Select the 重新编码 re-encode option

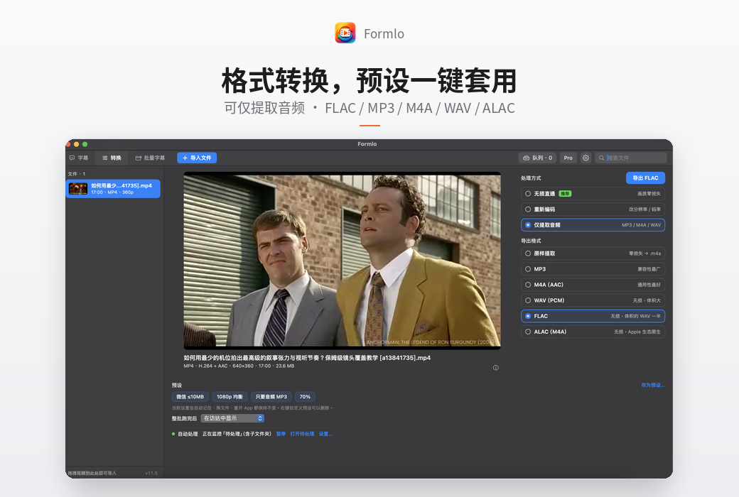[593, 209]
